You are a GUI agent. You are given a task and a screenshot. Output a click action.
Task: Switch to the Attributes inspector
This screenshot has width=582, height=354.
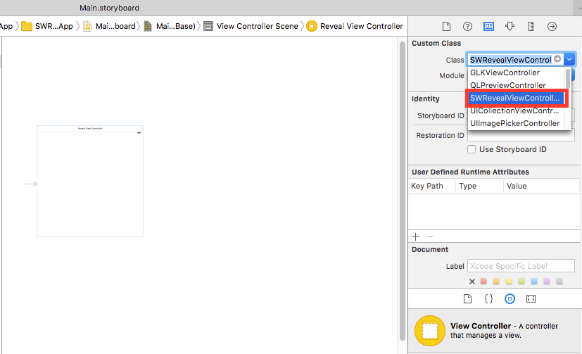(510, 26)
